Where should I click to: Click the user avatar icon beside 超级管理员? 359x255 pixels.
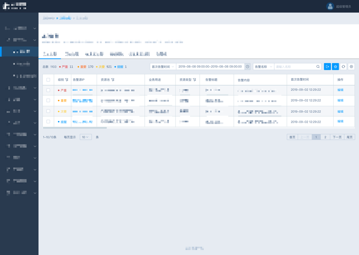tap(330, 6)
